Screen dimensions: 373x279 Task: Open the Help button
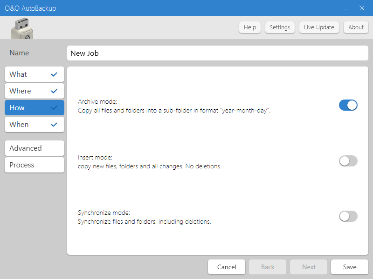click(250, 27)
